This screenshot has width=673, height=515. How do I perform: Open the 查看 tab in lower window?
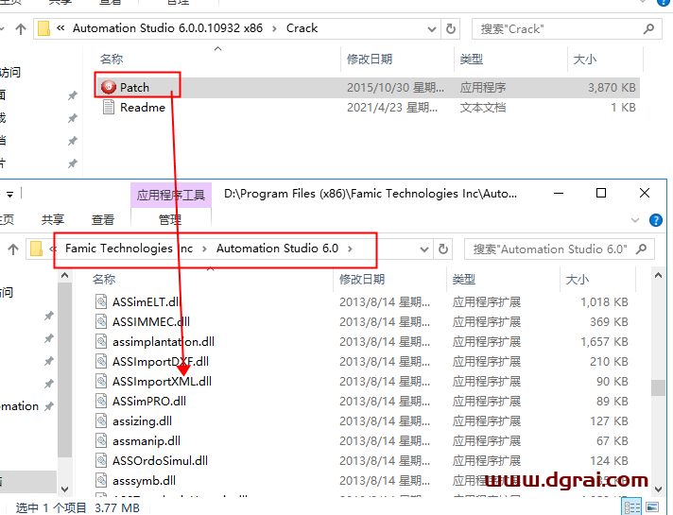pos(103,220)
